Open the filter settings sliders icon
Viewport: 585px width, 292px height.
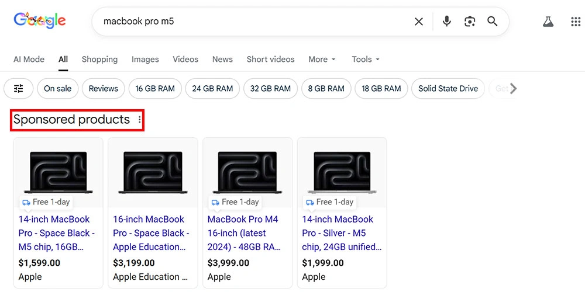point(19,89)
